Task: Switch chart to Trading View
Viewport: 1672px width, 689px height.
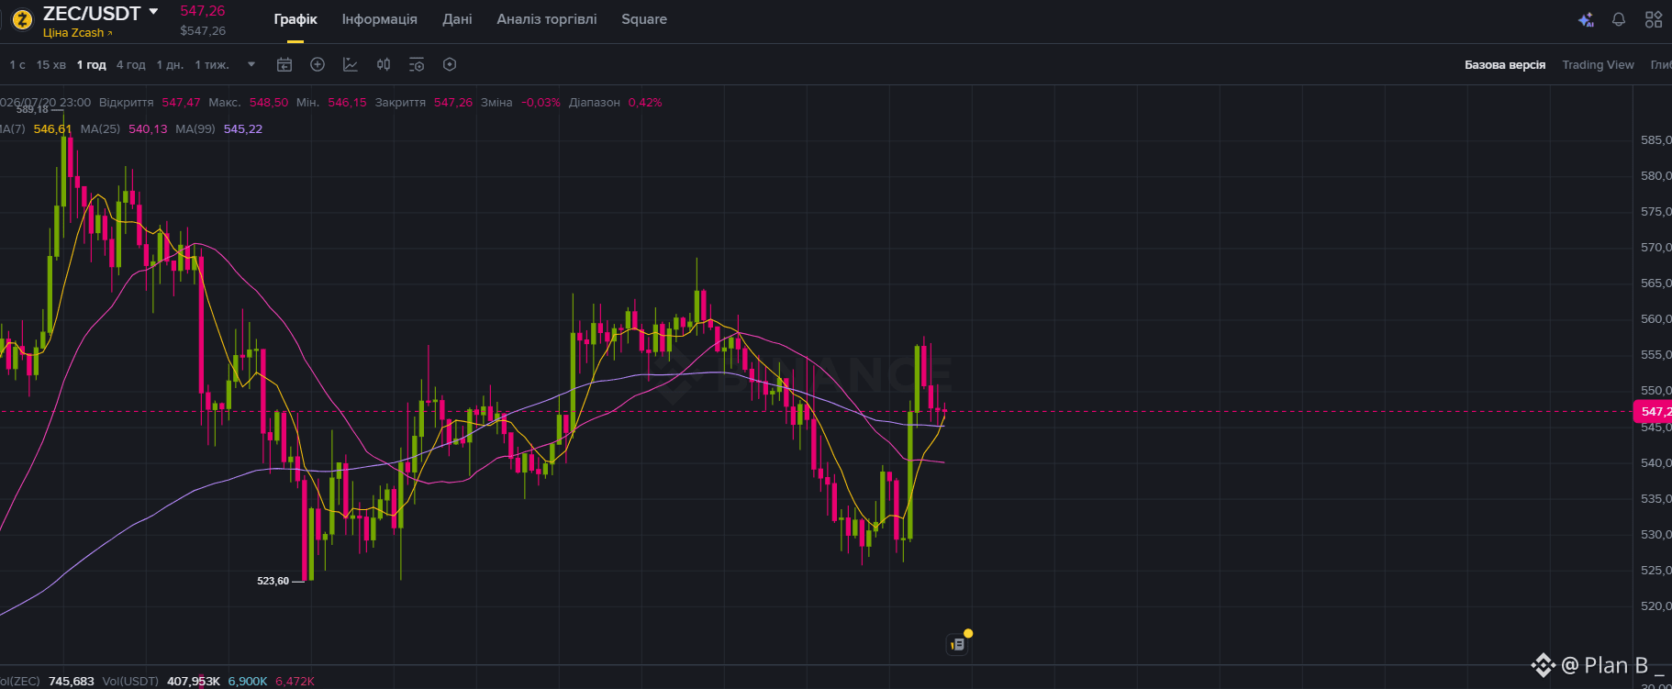Action: [1598, 65]
